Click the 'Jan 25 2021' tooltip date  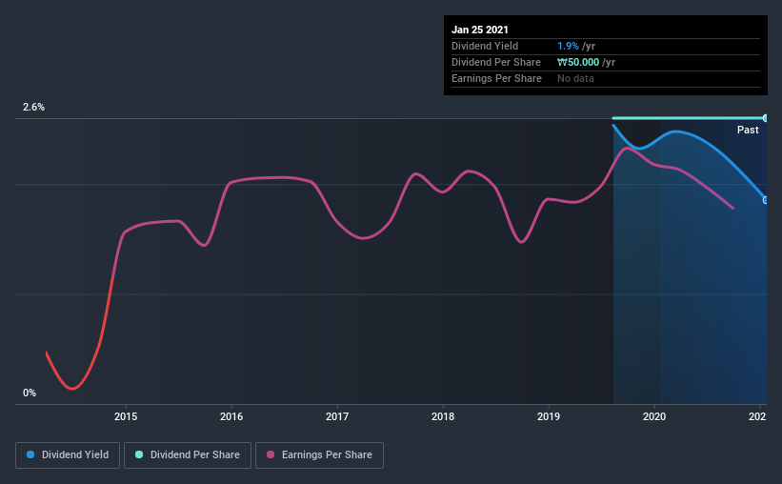(480, 30)
